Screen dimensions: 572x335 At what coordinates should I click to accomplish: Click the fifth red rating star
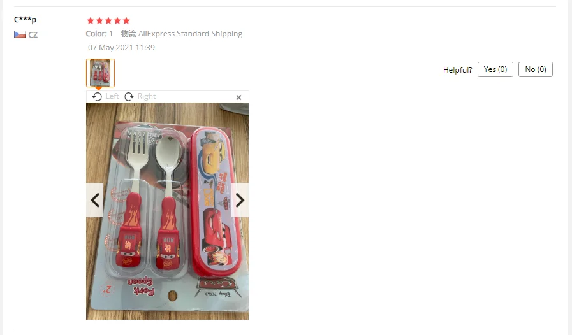click(x=126, y=21)
